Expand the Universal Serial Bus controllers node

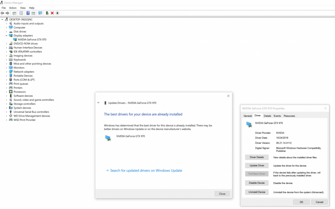tap(6, 112)
